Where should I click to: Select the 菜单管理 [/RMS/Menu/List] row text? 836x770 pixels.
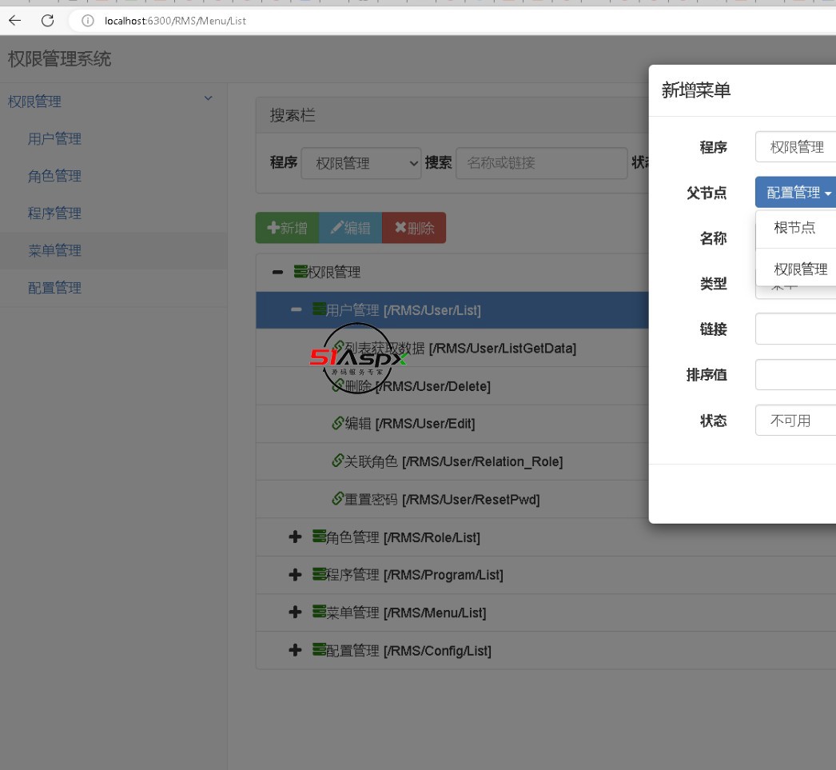406,612
